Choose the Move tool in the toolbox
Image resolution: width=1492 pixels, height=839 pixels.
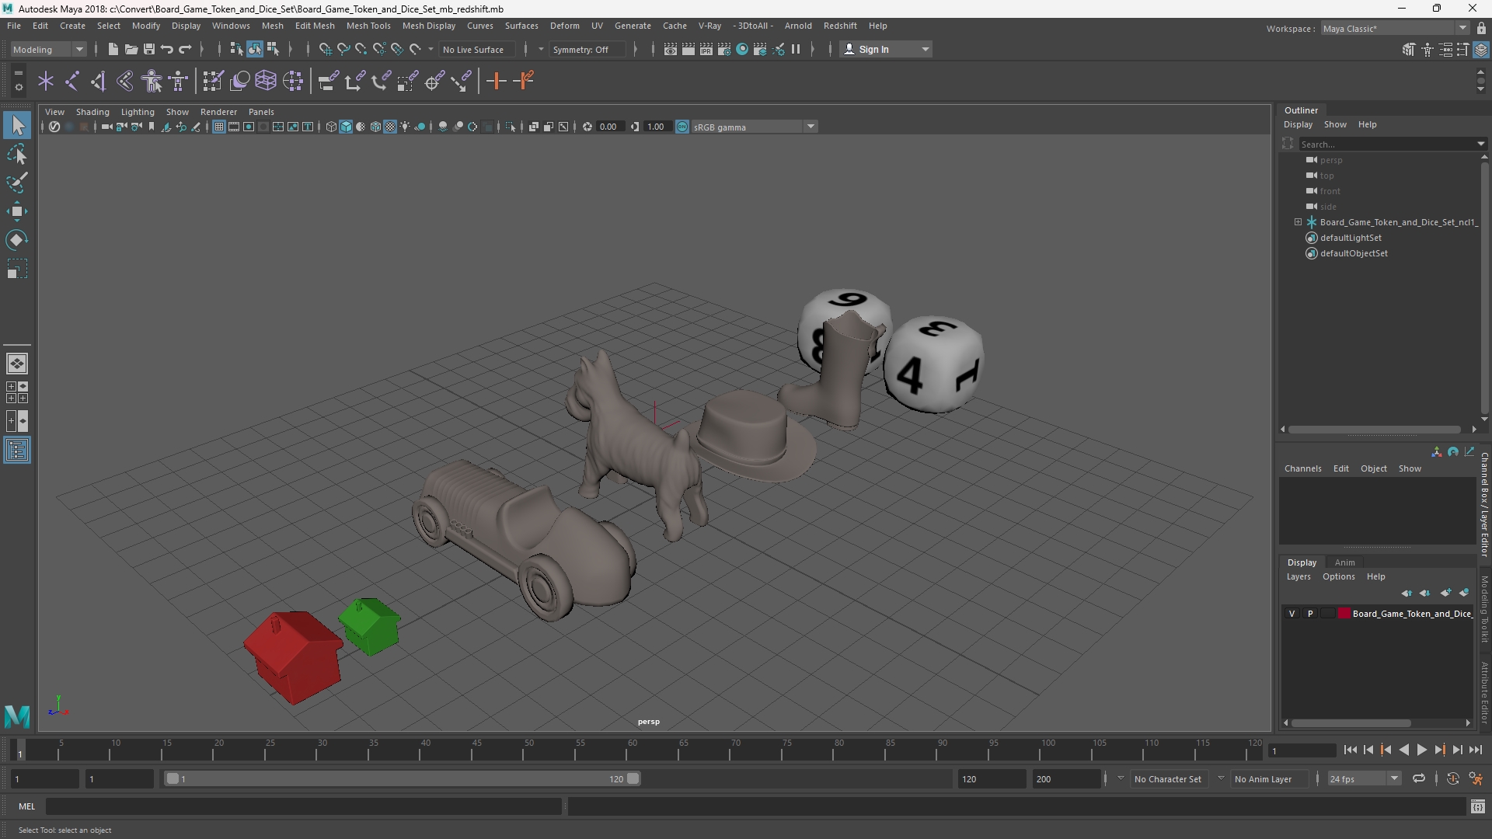coord(17,211)
